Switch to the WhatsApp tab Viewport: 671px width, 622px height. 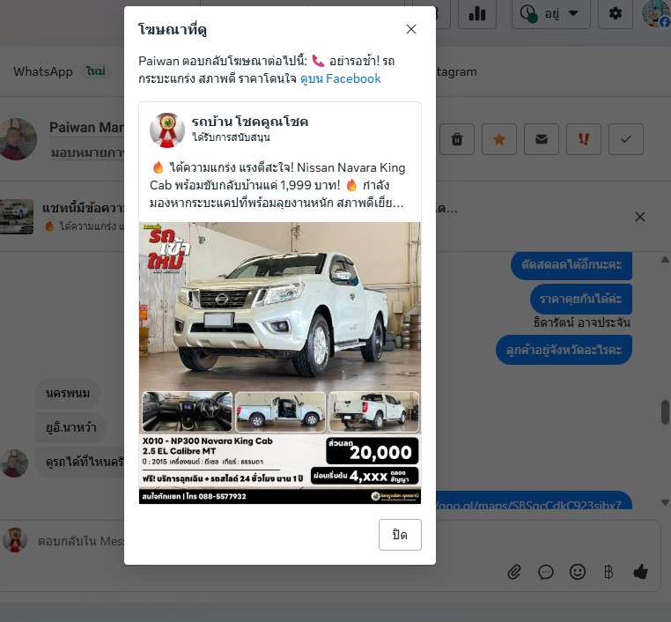click(43, 71)
